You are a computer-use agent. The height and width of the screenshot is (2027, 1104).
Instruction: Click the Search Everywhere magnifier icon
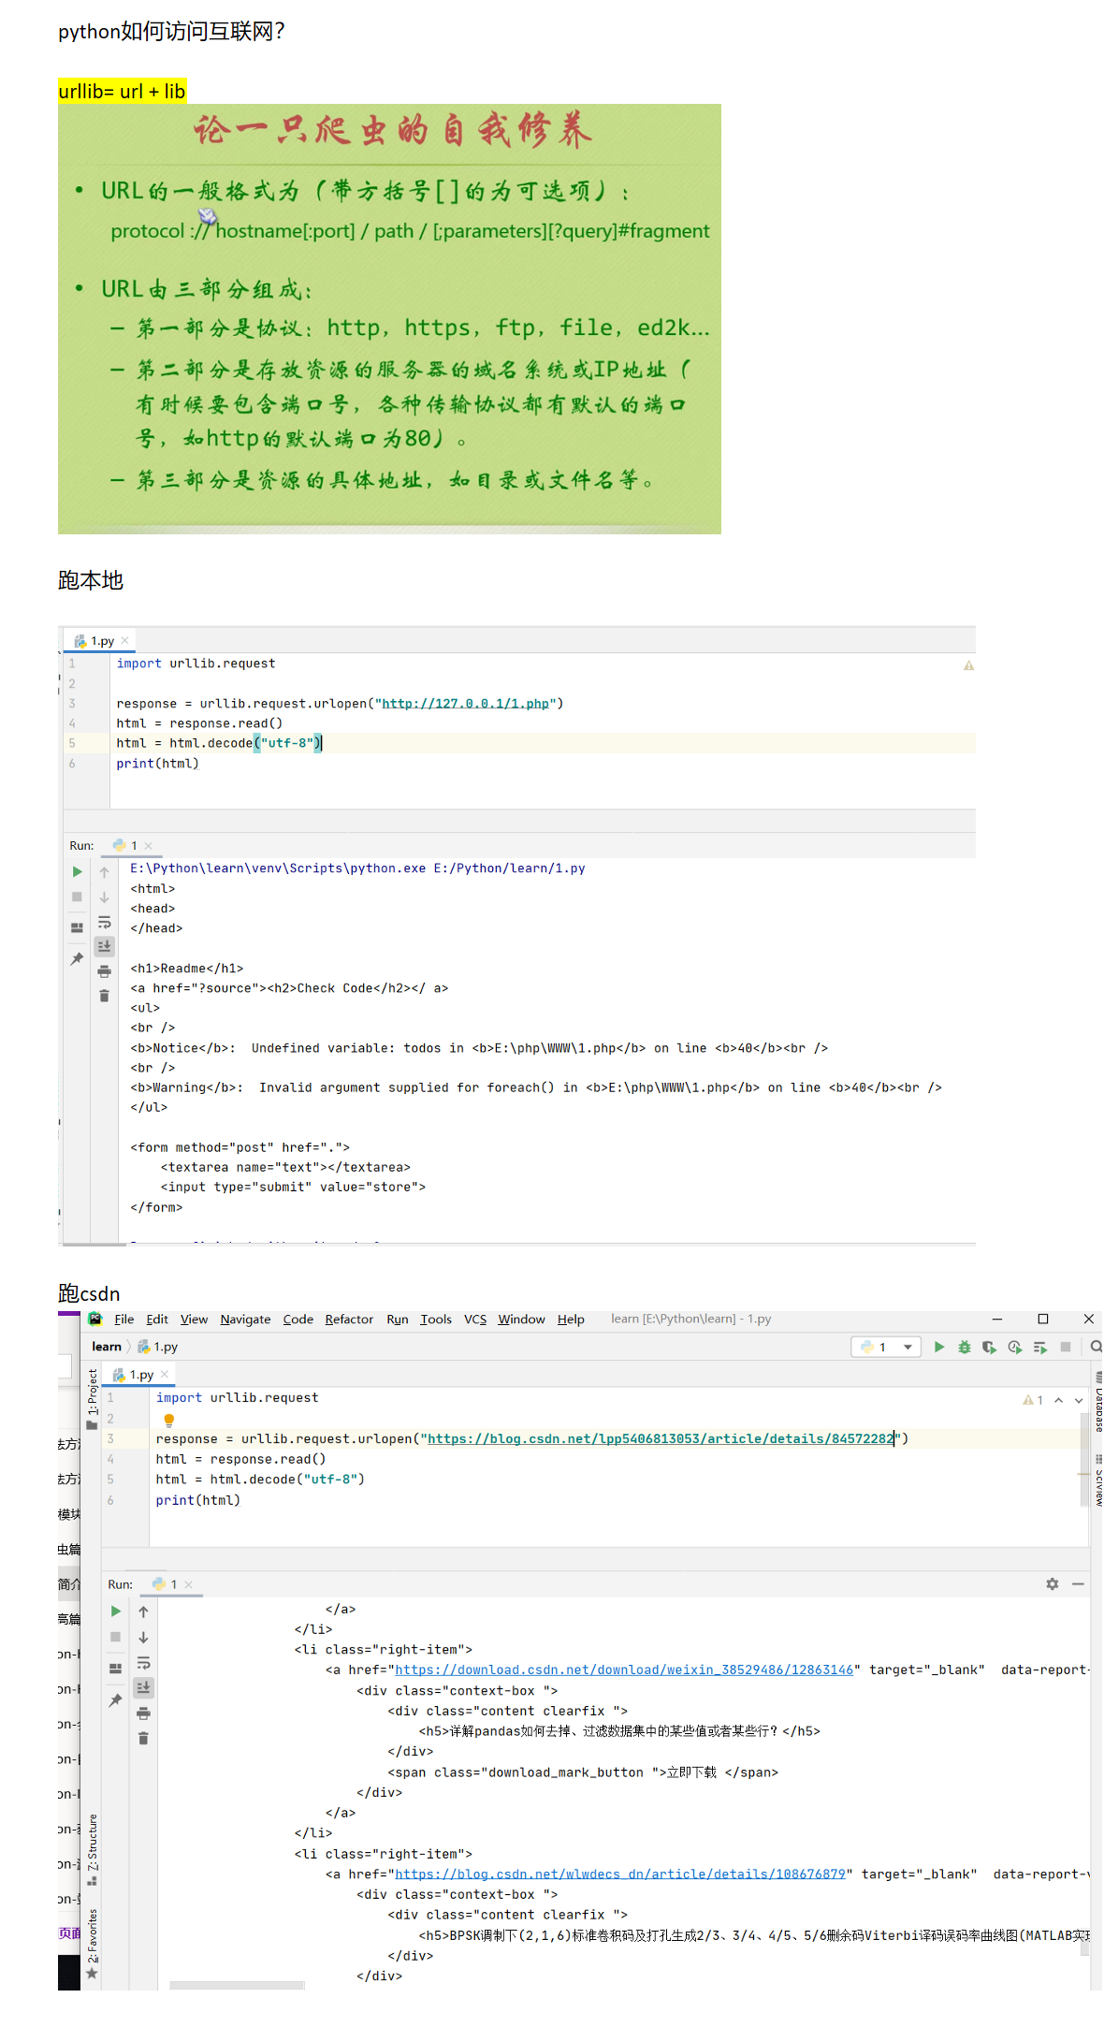(x=1096, y=1347)
